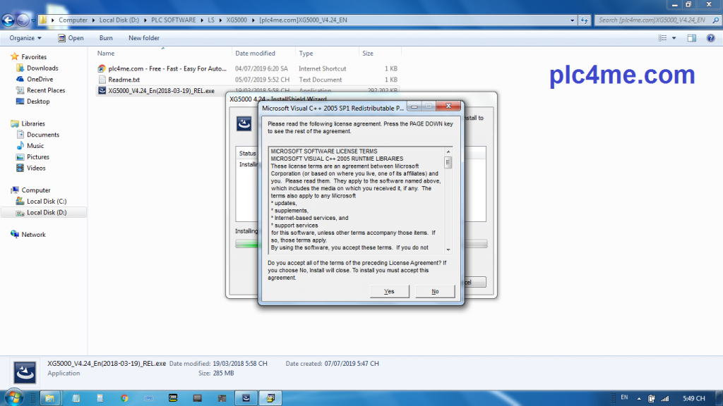This screenshot has width=723, height=406.
Task: Click the preview pane toggle icon
Action: point(693,38)
